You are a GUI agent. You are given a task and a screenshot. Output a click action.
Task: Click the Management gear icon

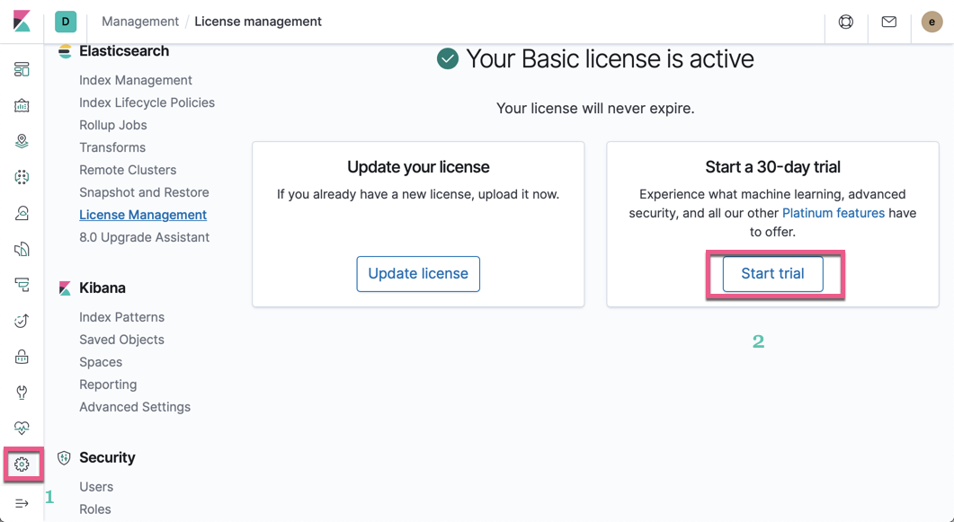[x=22, y=464]
